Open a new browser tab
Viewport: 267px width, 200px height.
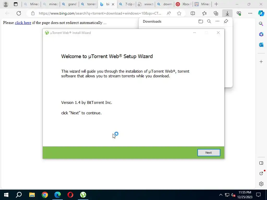point(216,4)
